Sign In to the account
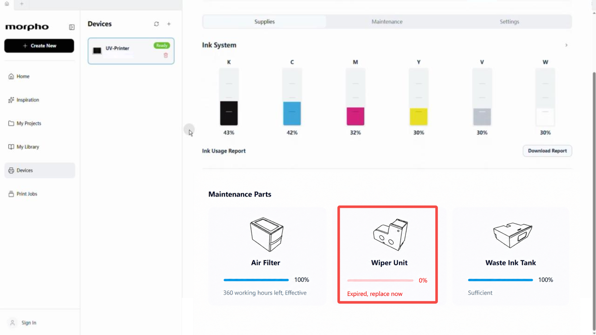Screen dimensions: 596x335 (29, 323)
